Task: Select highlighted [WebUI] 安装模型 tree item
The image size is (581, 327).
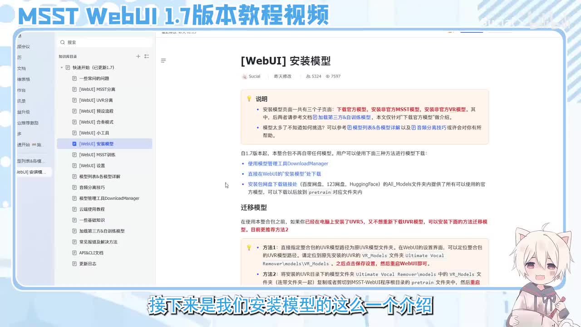Action: [104, 144]
